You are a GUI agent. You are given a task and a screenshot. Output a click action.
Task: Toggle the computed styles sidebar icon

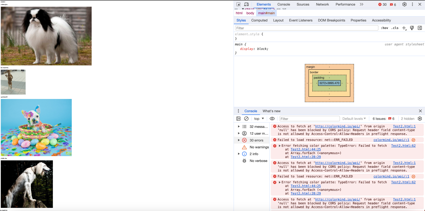[x=420, y=28]
